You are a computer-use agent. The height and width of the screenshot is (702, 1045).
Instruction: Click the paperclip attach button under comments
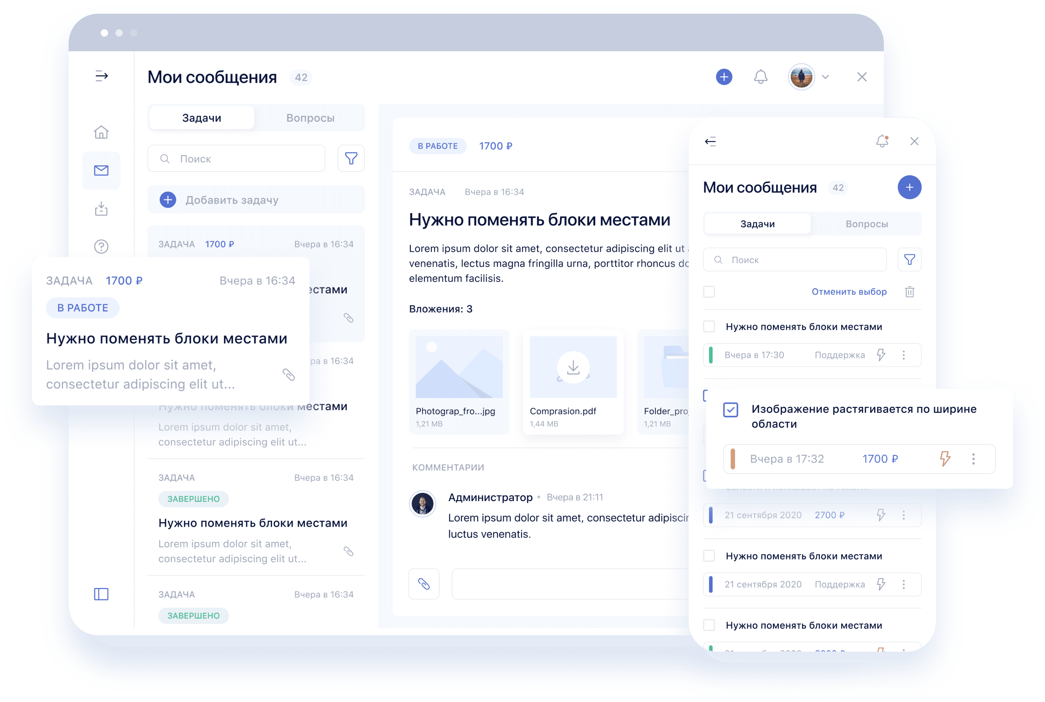[424, 583]
